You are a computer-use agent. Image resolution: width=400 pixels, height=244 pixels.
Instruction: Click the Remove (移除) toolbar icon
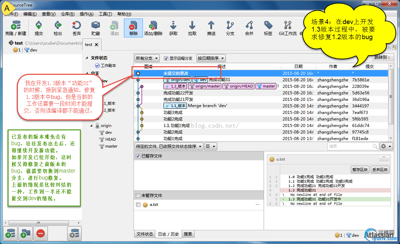pos(134,28)
